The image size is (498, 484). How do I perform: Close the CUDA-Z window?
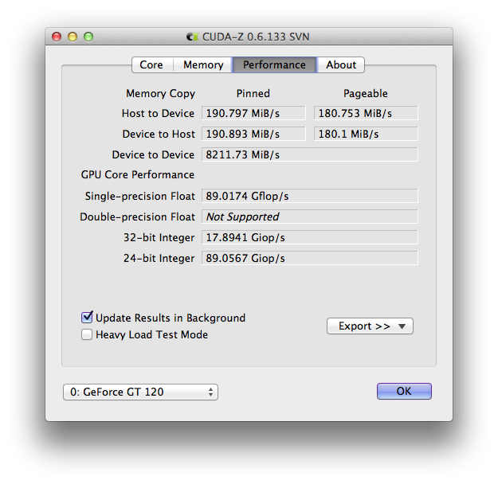(x=57, y=37)
